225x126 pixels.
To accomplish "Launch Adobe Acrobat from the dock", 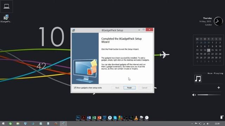I will pyautogui.click(x=84, y=118).
